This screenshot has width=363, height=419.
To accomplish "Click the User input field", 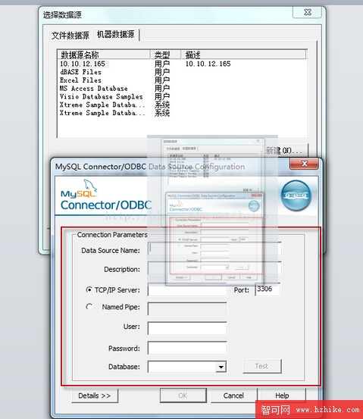I will click(x=187, y=328).
